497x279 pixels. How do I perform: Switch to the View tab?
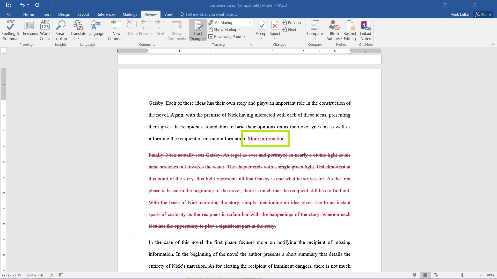[168, 14]
